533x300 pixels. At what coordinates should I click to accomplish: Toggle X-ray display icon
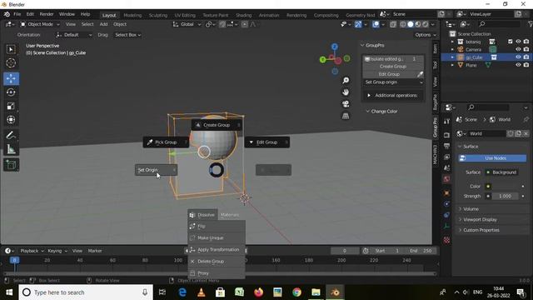click(393, 24)
